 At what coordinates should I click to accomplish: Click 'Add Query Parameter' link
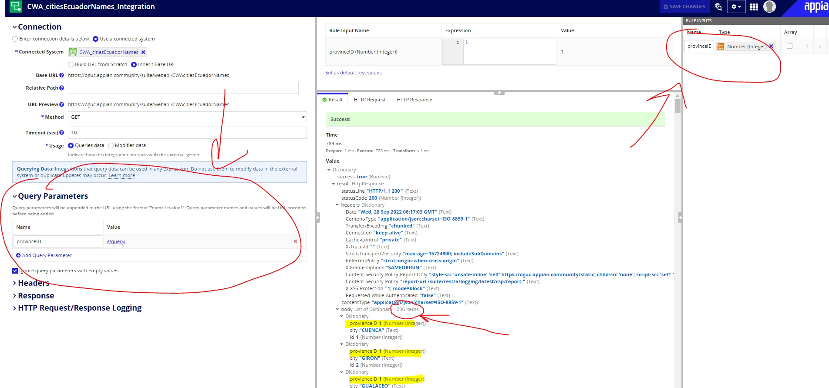pos(47,255)
